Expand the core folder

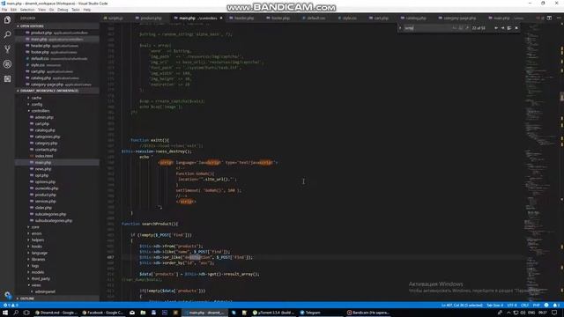pyautogui.click(x=35, y=227)
